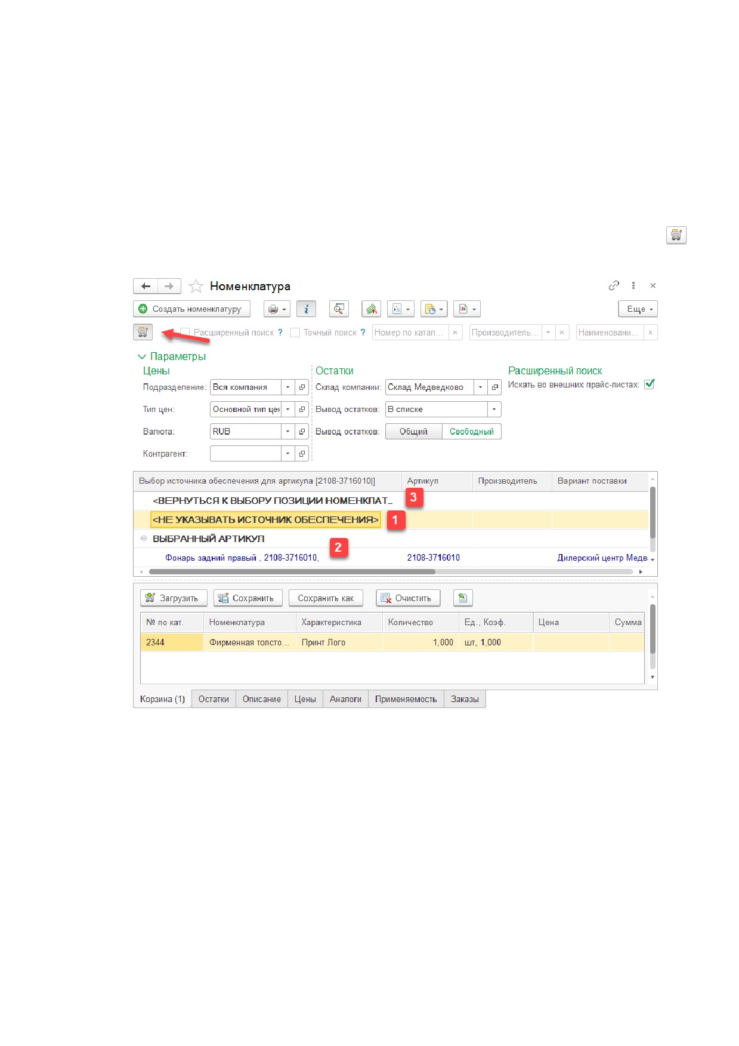Open Подразделение dropdown arrow

(287, 387)
